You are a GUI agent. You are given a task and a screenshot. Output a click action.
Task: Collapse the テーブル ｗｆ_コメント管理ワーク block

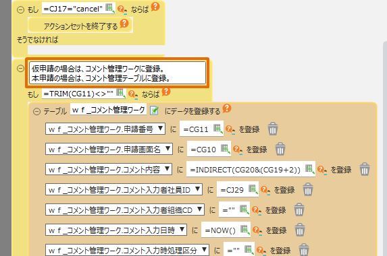[36, 112]
